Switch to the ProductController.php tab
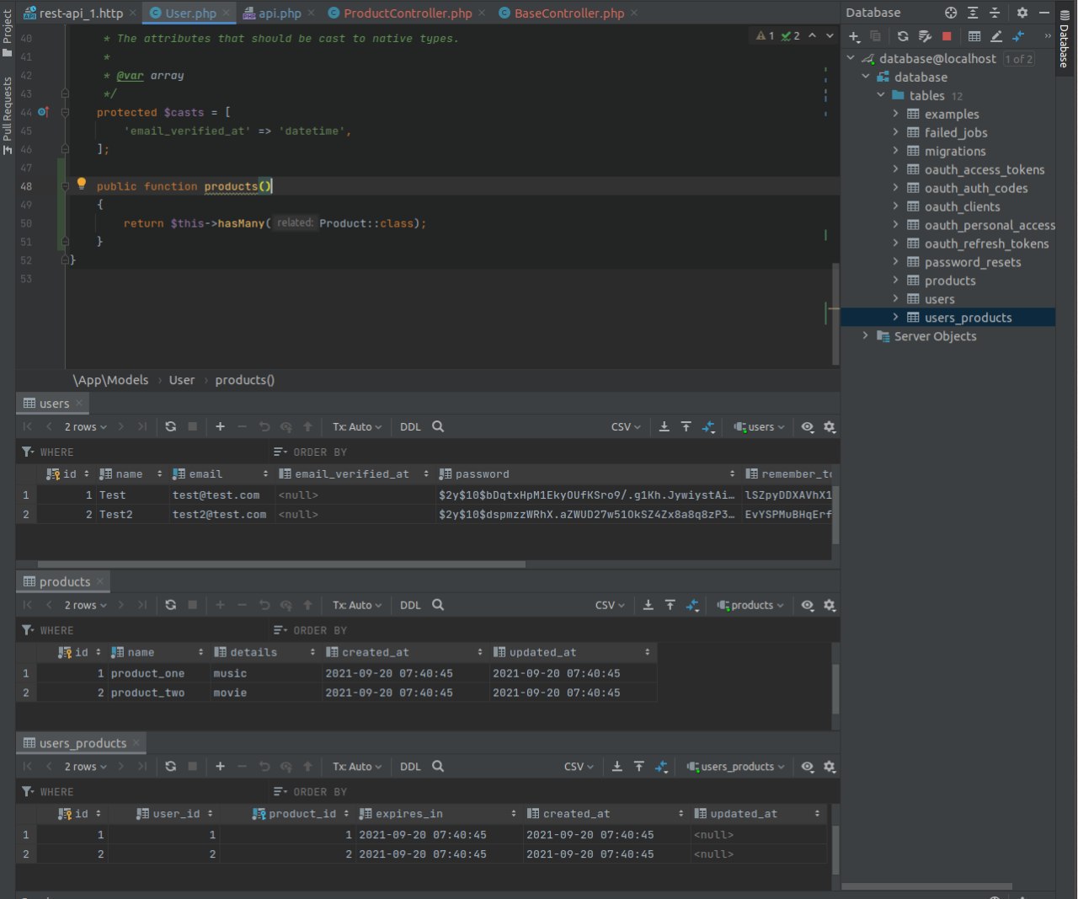Screen dimensions: 1078x899 408,13
